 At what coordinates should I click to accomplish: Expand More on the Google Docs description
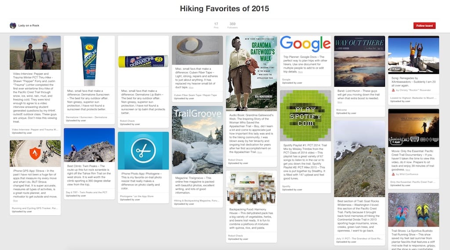point(300,72)
